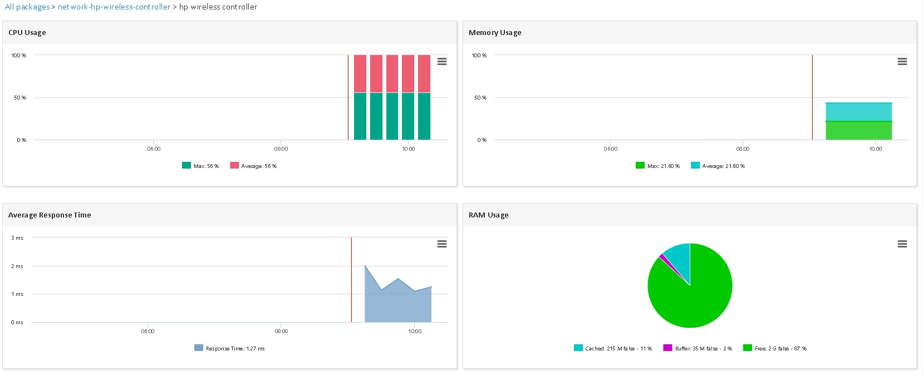The width and height of the screenshot is (923, 376).
Task: Toggle the CPU Max: 56 % legend series
Action: click(200, 166)
